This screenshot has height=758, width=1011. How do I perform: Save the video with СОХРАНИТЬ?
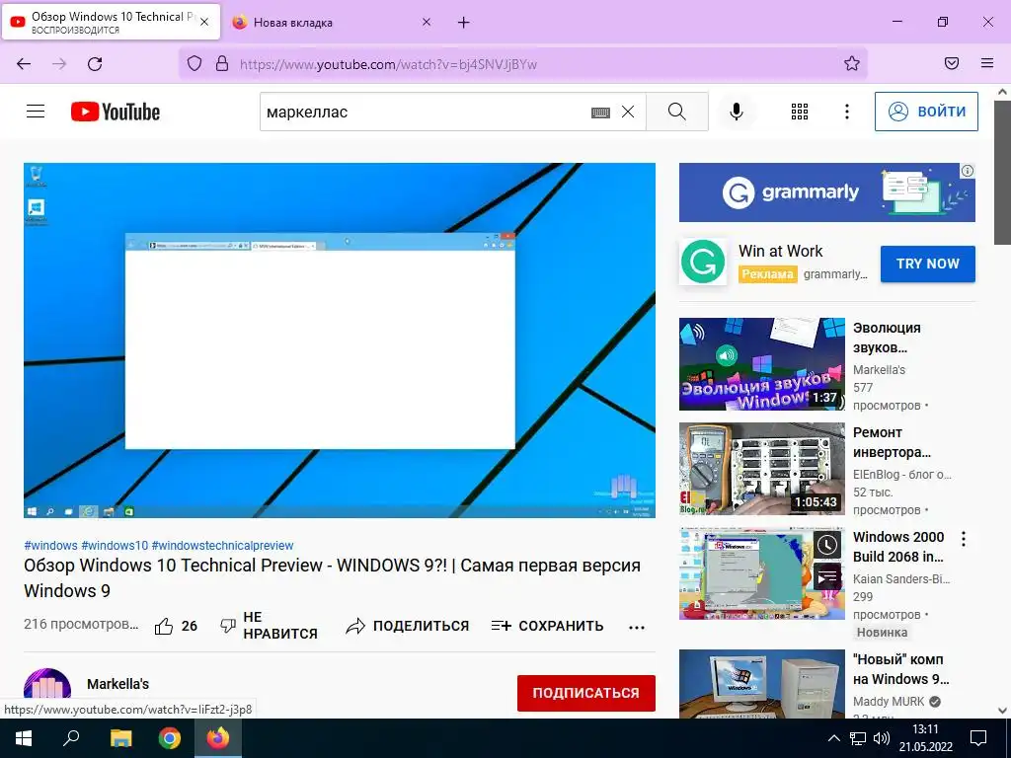point(547,626)
